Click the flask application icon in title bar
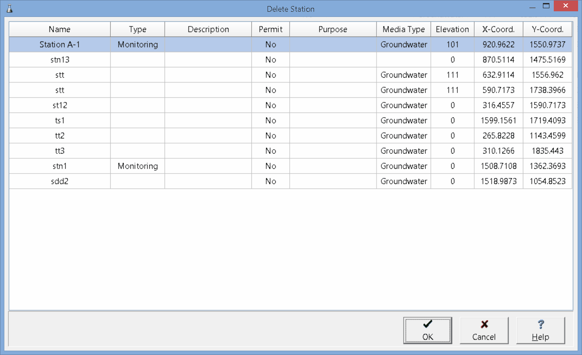582x355 pixels. pyautogui.click(x=10, y=9)
